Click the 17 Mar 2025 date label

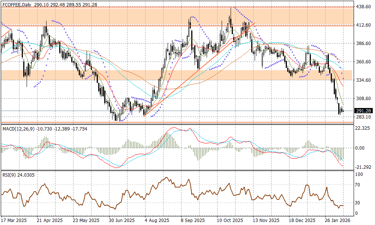coord(13,220)
